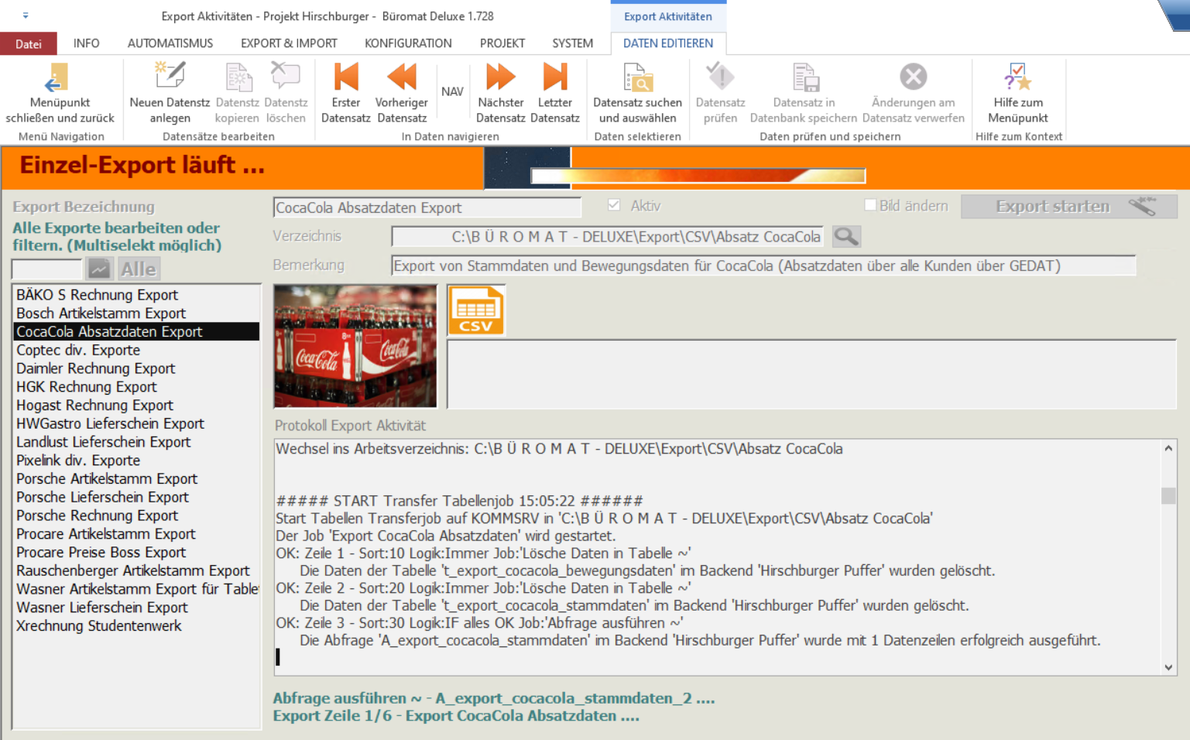Click Menüpunkt schließen und zurück icon
This screenshot has height=740, width=1190.
tap(58, 78)
